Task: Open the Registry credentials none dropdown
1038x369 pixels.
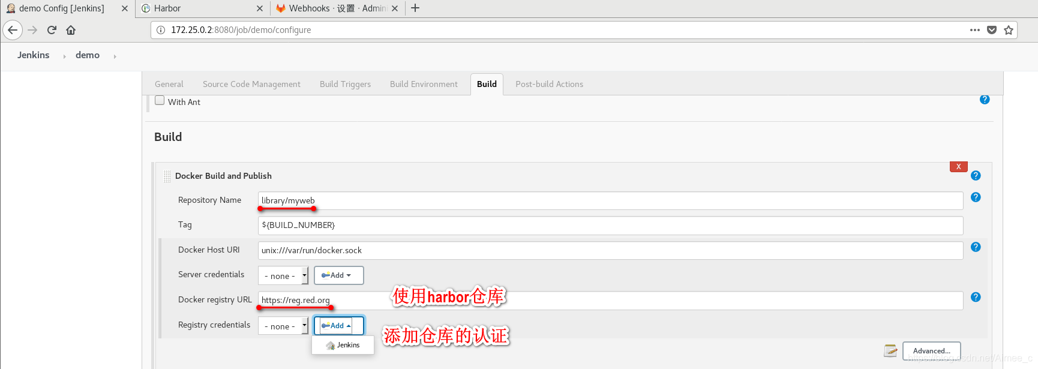Action: click(283, 326)
